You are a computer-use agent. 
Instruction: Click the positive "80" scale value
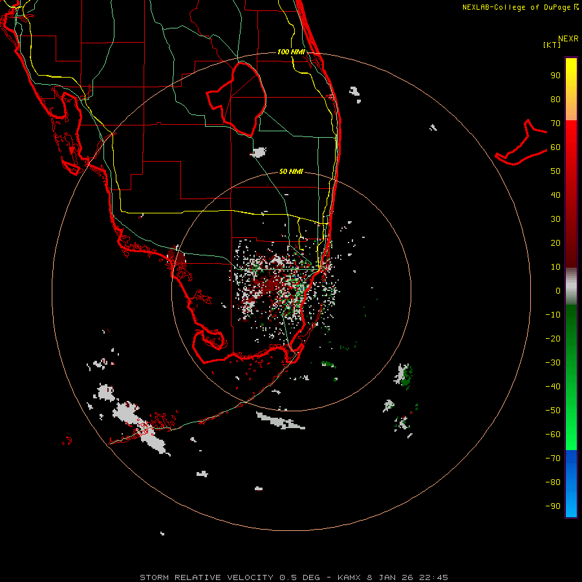555,100
